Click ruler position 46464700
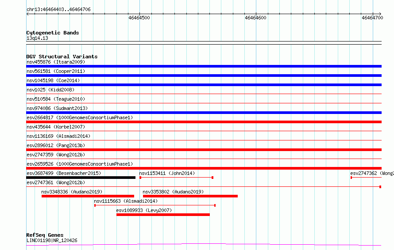 372,18
